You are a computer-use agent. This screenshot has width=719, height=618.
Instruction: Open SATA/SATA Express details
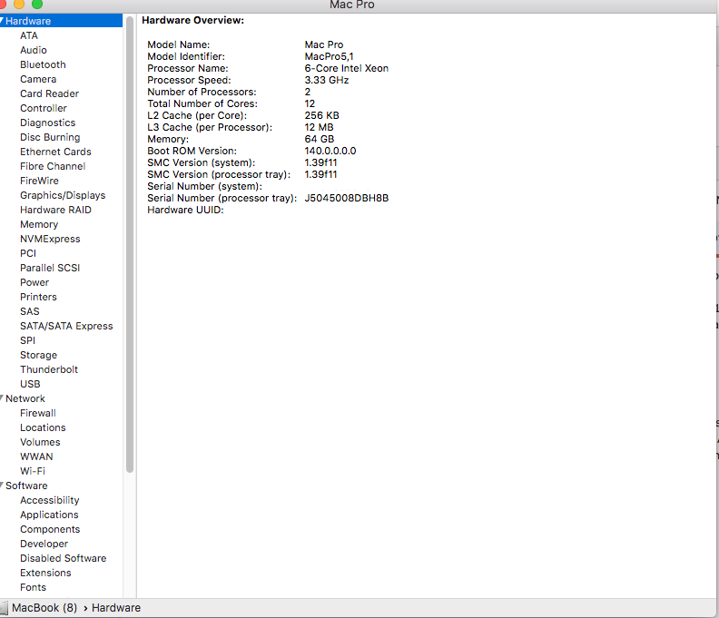coord(66,326)
